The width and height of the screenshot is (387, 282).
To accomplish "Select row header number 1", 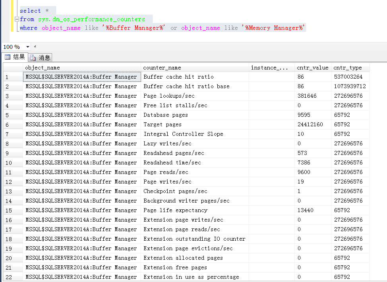I will [x=13, y=77].
